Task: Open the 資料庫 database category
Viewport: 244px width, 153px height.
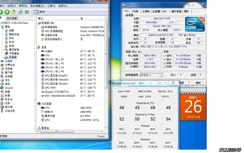Action: point(6,107)
